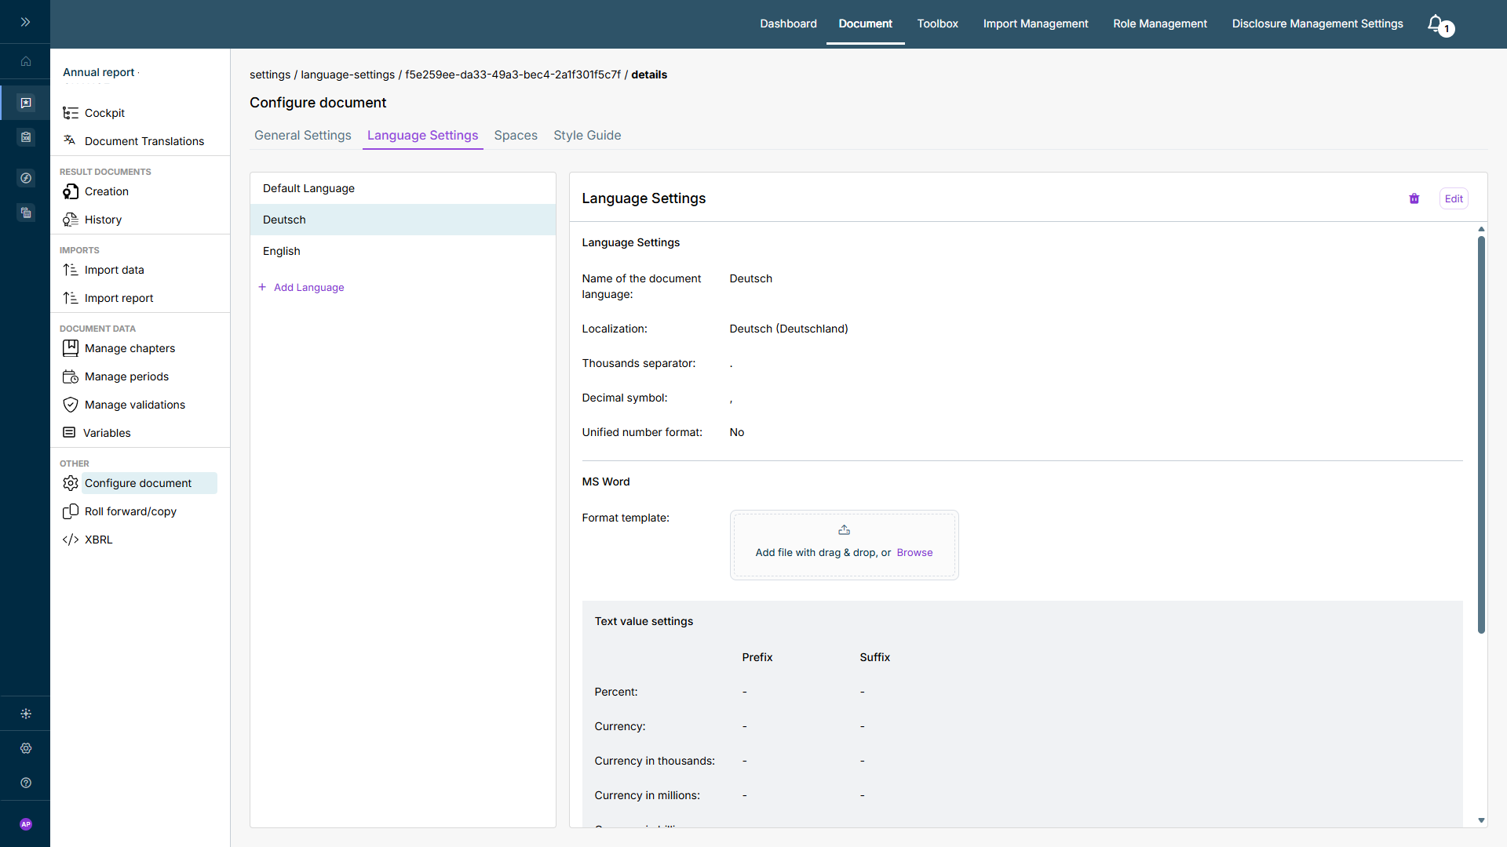Delete language with the trash icon
The width and height of the screenshot is (1507, 847).
1414,198
